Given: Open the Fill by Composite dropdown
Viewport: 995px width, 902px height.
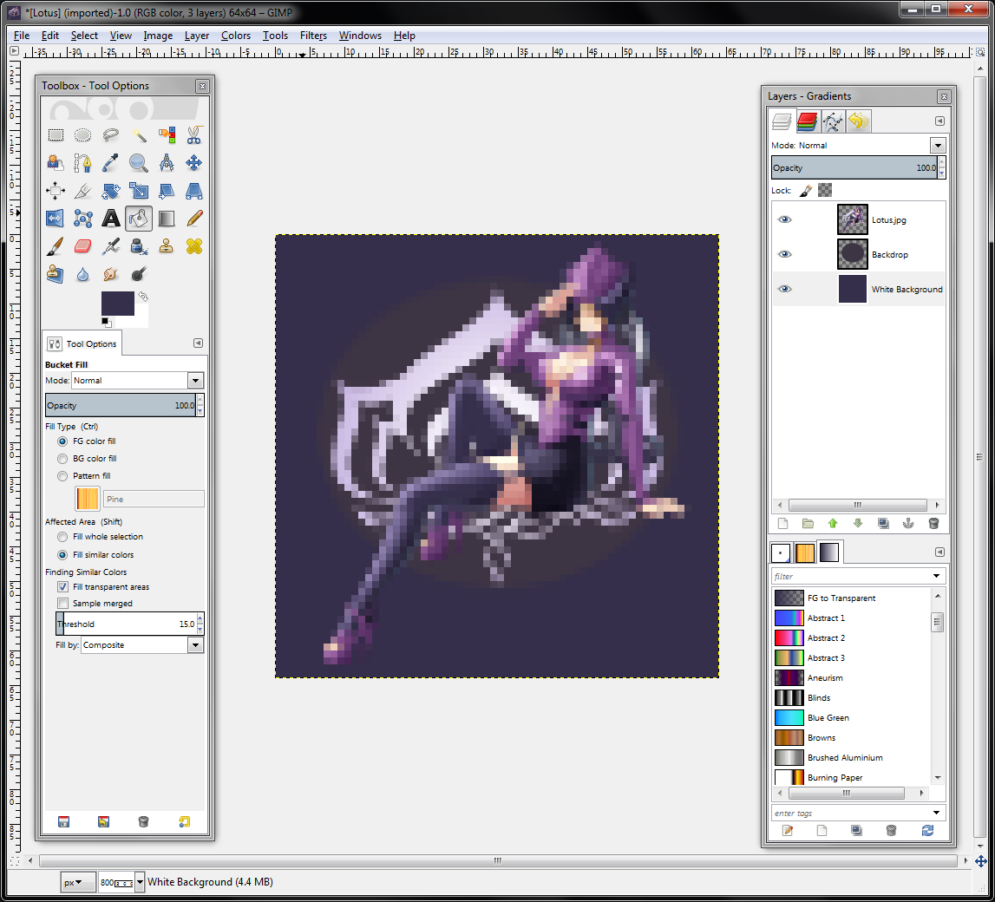Looking at the screenshot, I should click(x=195, y=645).
